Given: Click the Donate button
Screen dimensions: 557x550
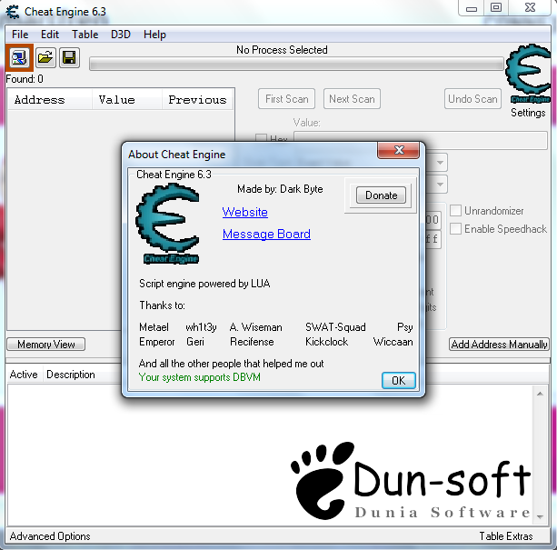Looking at the screenshot, I should pos(381,195).
